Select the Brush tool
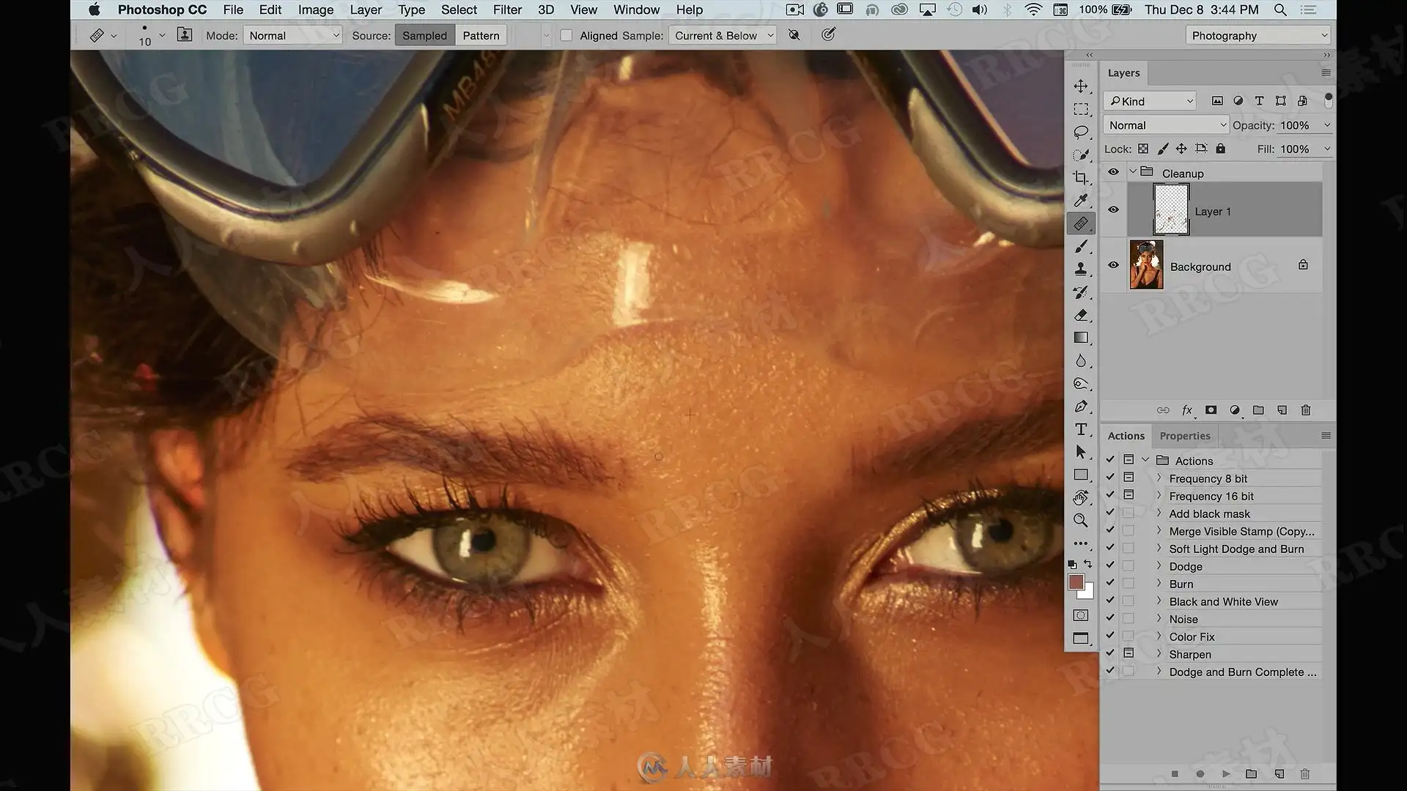The width and height of the screenshot is (1407, 791). pyautogui.click(x=1081, y=247)
